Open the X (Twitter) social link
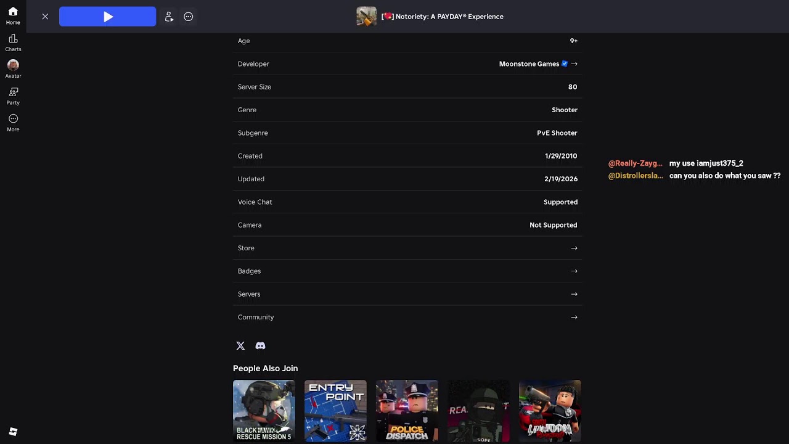The width and height of the screenshot is (789, 444). [x=240, y=346]
